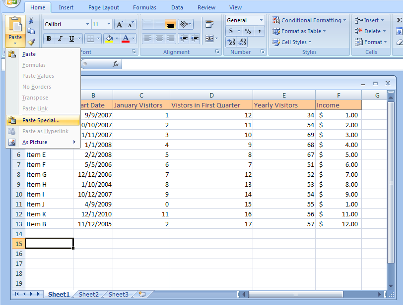Toggle Underline formatting
Viewport: 403px width, 305px height.
(x=71, y=39)
